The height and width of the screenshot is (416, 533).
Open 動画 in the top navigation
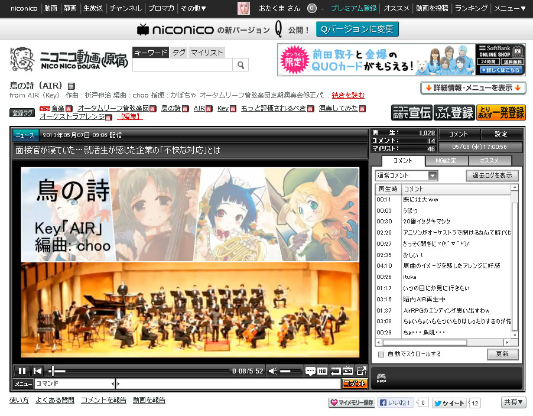coord(51,8)
